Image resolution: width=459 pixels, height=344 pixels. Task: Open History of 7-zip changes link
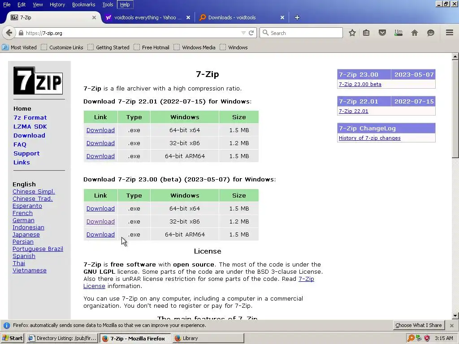369,138
